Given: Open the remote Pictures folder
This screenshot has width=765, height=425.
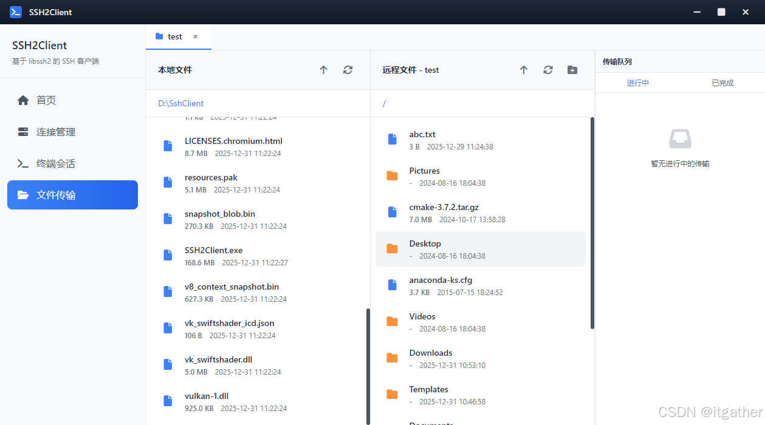Looking at the screenshot, I should pos(481,176).
